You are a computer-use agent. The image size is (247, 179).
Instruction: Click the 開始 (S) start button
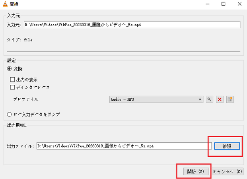(196, 171)
